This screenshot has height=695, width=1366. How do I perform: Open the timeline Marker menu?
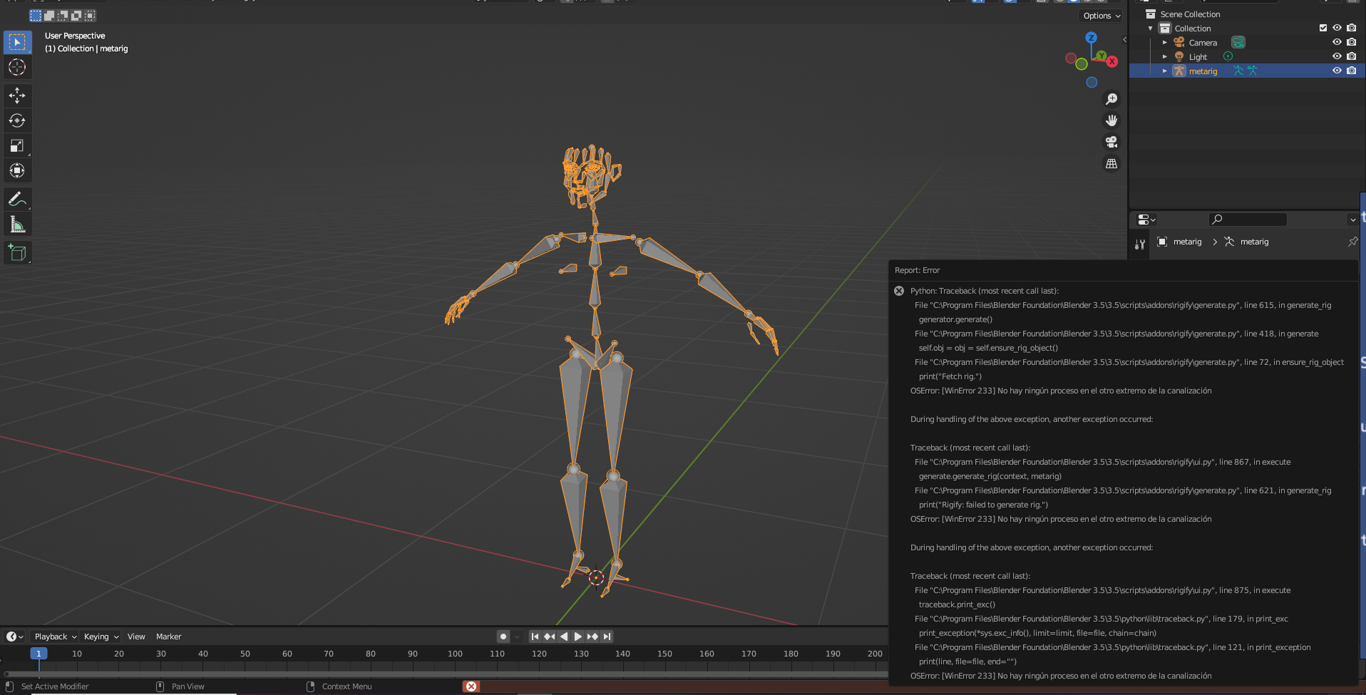point(169,637)
